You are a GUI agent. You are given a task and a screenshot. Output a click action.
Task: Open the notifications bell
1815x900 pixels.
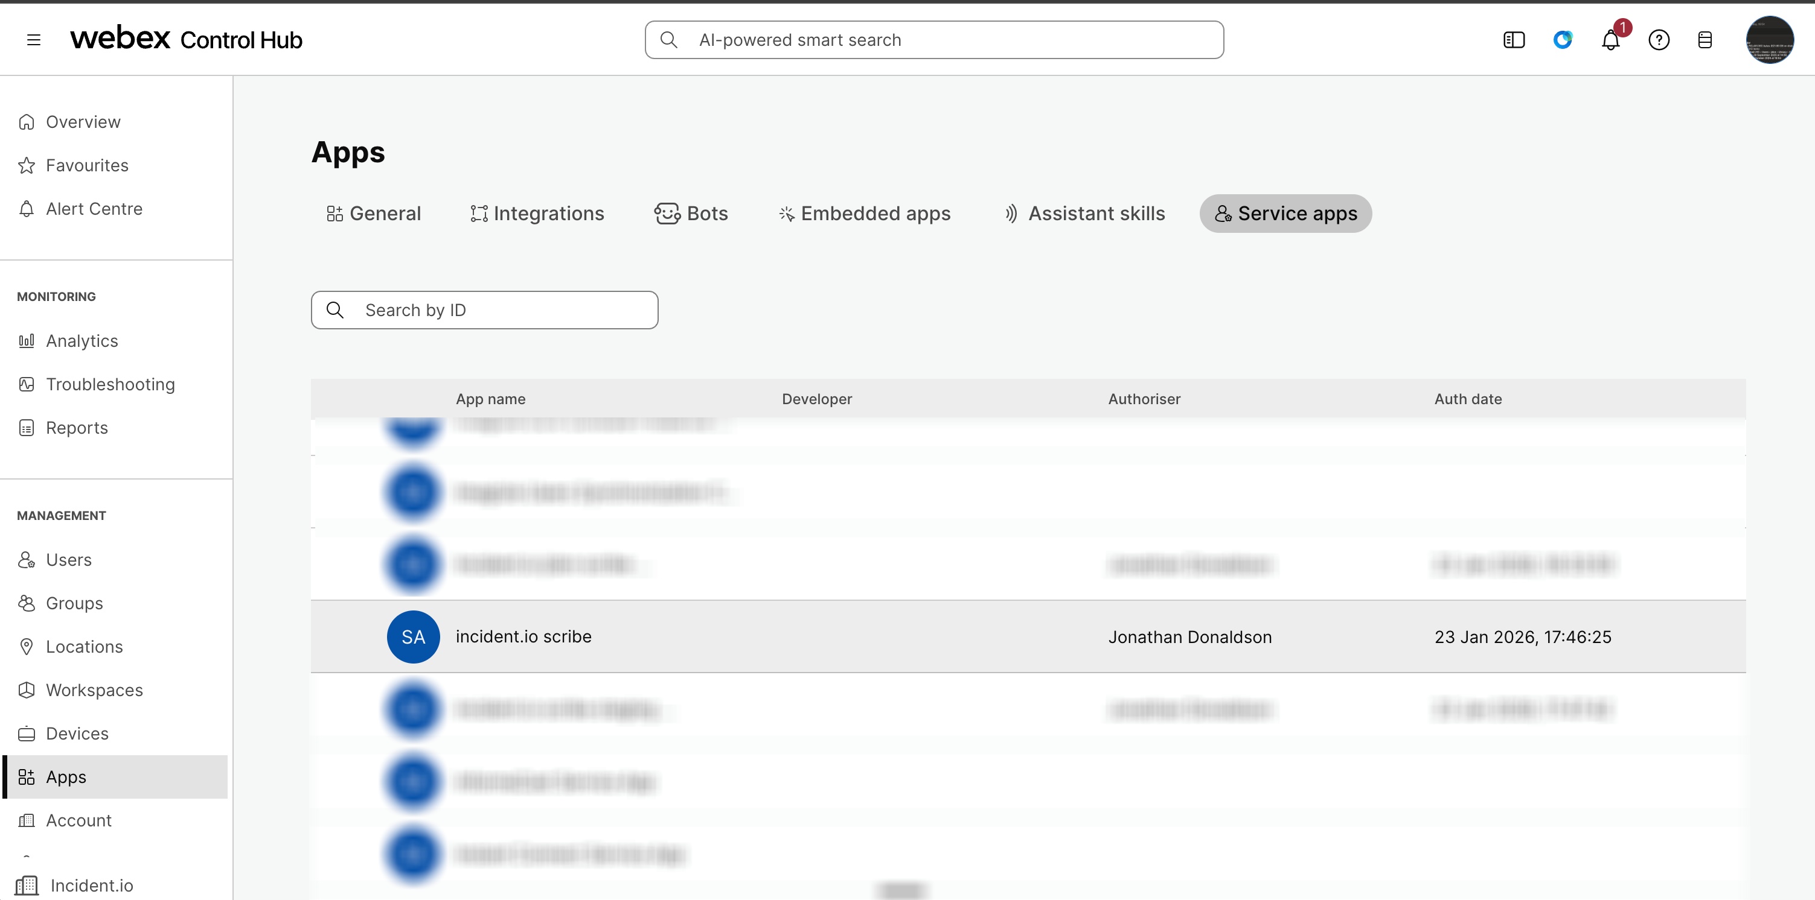tap(1611, 40)
